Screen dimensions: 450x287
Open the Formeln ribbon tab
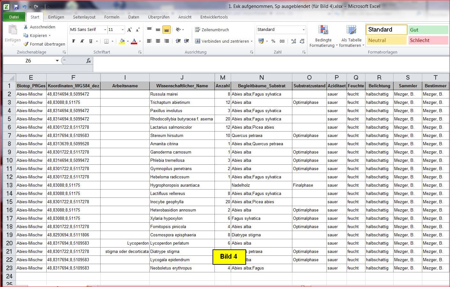point(112,17)
